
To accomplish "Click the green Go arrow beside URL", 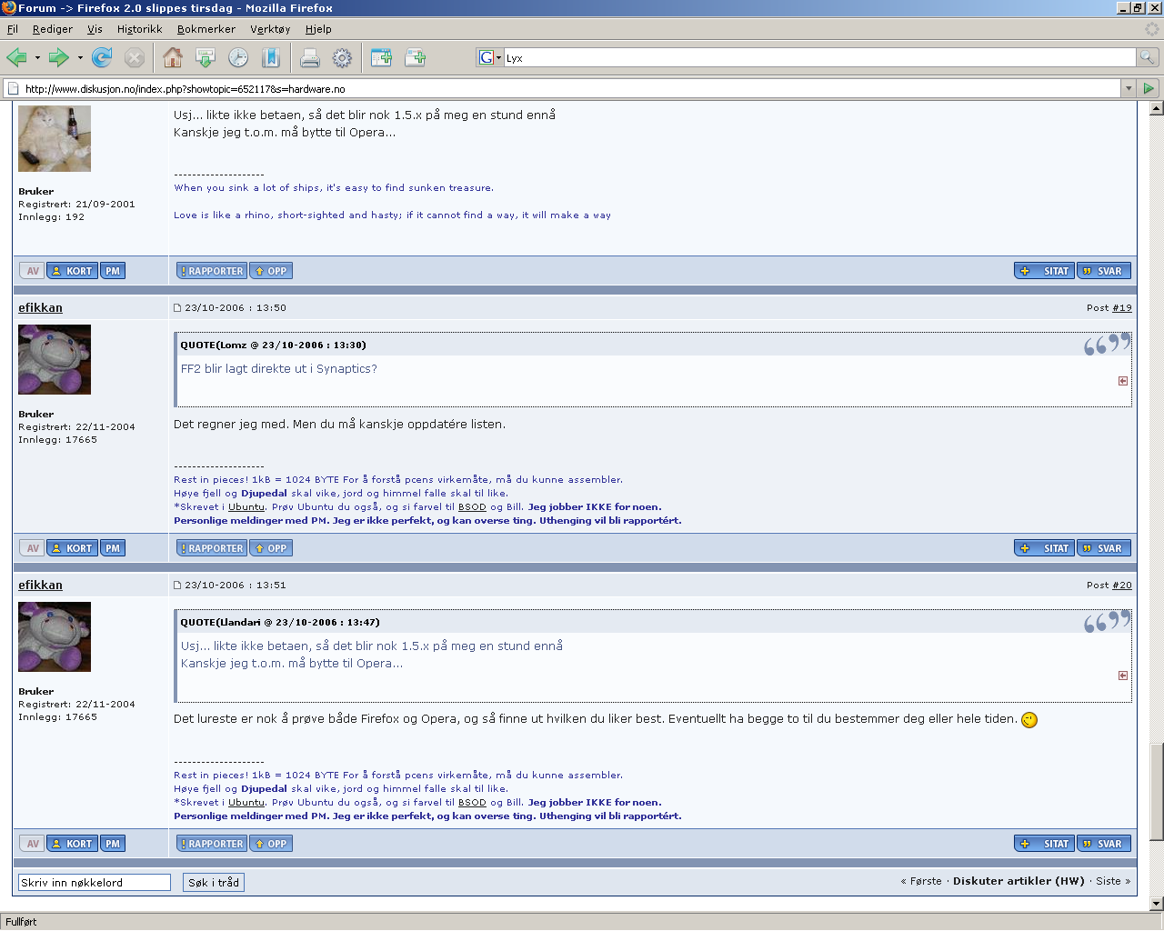I will click(x=1149, y=89).
